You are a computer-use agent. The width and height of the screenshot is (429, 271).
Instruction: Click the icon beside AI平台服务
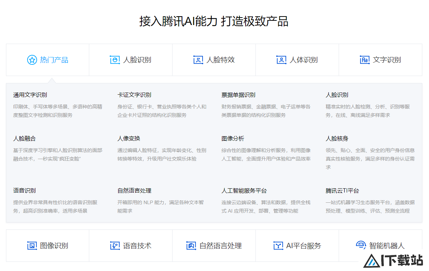click(x=278, y=246)
